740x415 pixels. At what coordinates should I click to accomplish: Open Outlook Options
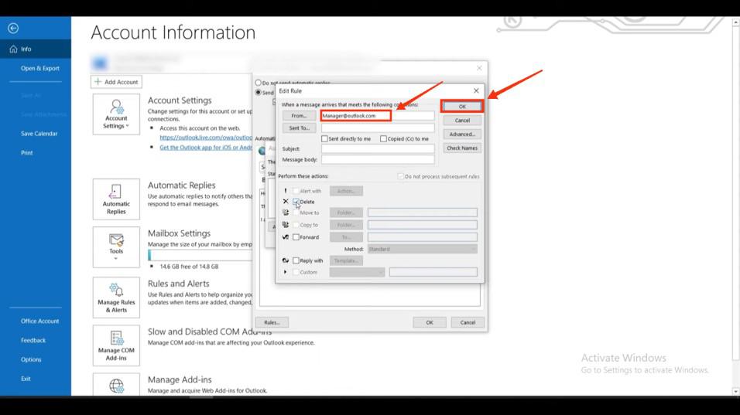tap(31, 359)
